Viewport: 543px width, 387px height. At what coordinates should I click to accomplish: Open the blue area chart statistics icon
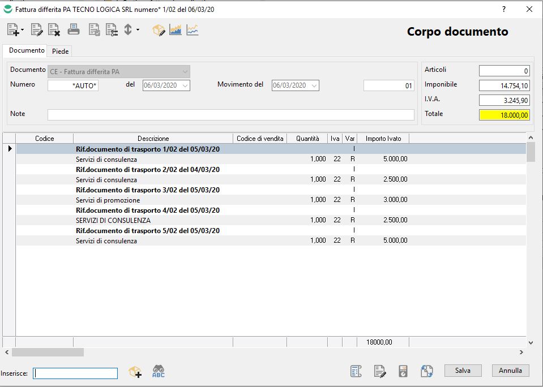[x=176, y=30]
